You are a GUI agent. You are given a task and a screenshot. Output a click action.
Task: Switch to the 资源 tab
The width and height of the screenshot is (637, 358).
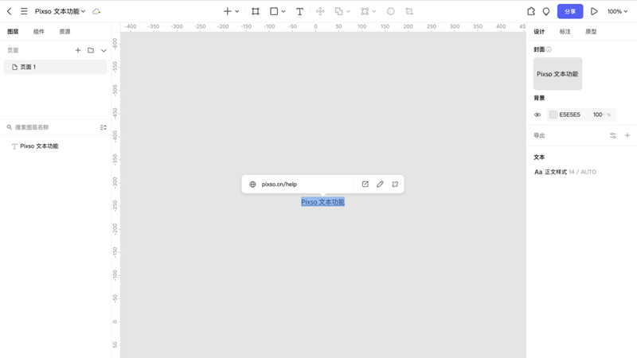[x=64, y=31]
